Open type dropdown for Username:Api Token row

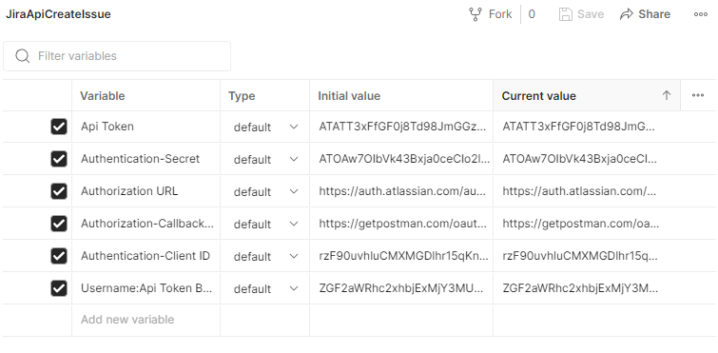click(x=265, y=288)
